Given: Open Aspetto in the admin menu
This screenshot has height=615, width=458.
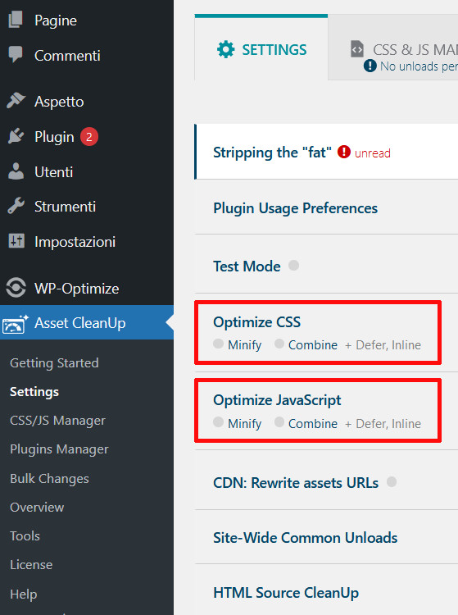Looking at the screenshot, I should [x=87, y=101].
